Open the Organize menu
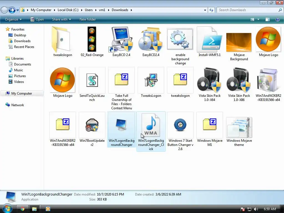Viewport: 284px width, 213px height. (13, 19)
